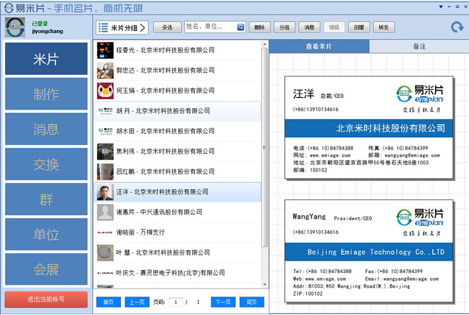The width and height of the screenshot is (469, 315).
Task: Click the 删除 delete button
Action: tap(260, 27)
